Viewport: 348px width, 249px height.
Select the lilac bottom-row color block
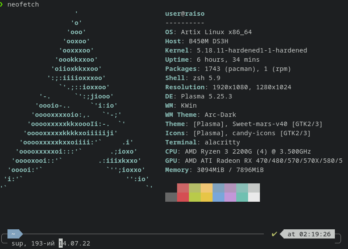point(231,197)
